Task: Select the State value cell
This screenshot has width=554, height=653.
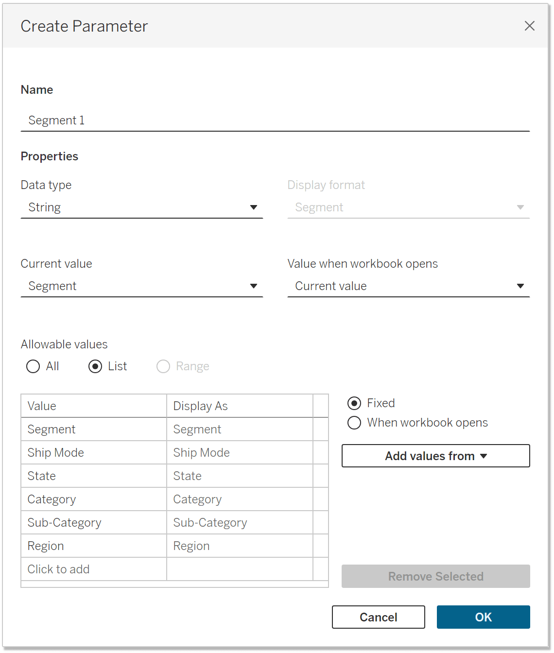Action: tap(94, 476)
